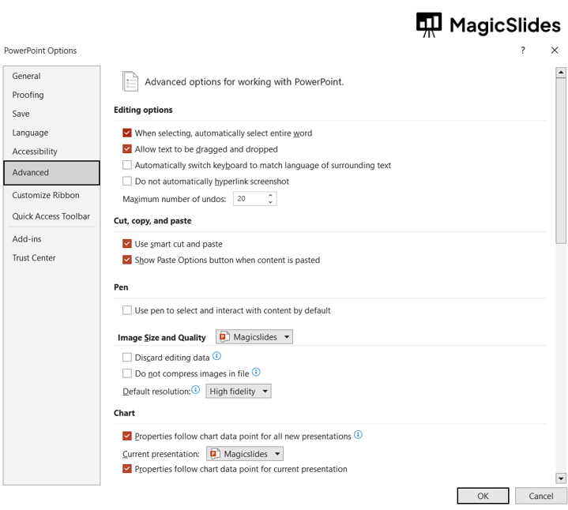Image resolution: width=568 pixels, height=510 pixels.
Task: Click info icon next to Discard editing data
Action: tap(217, 357)
